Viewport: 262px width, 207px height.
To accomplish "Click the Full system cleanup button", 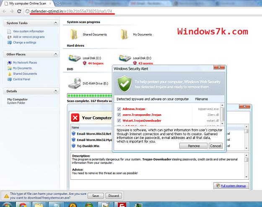I will (231, 186).
